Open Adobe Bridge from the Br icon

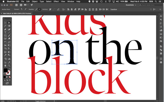coord(16,5)
